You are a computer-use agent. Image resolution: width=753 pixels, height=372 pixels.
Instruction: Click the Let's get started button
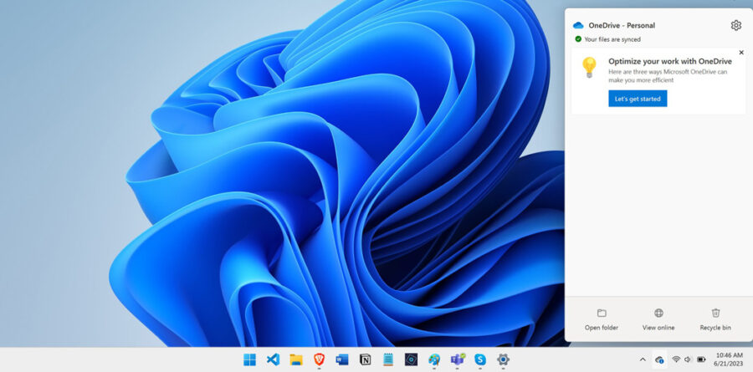tap(638, 99)
